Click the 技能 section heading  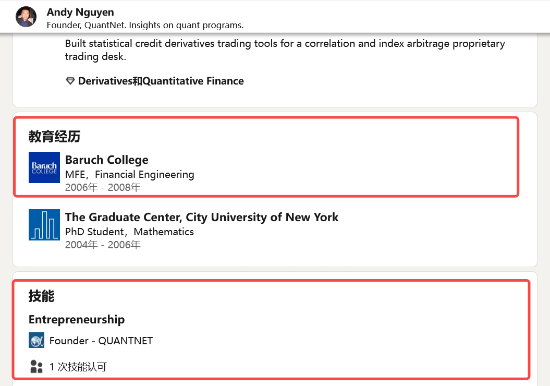click(x=41, y=296)
